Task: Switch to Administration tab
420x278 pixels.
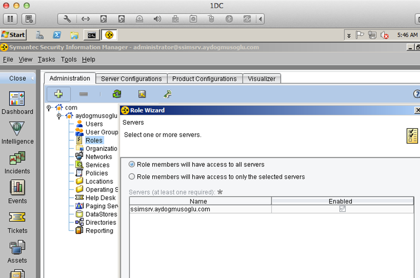Action: 70,78
